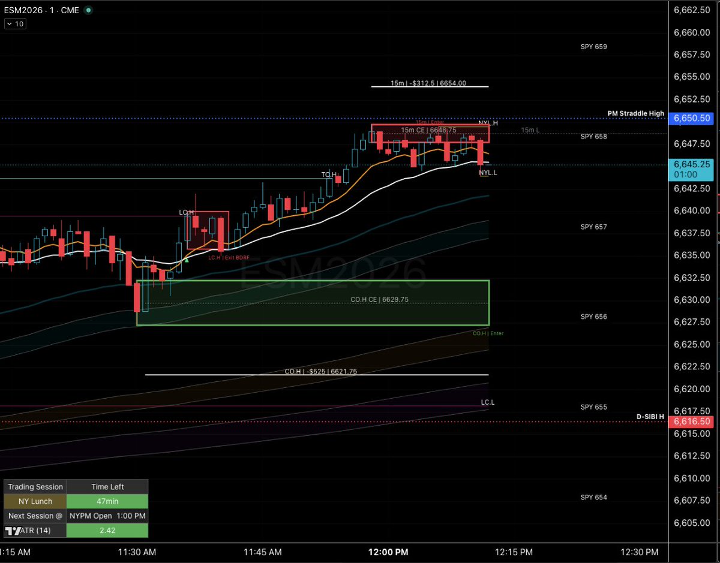Select the CO.H CE 6629.75 zone label
Viewport: 720px width, 563px height.
click(x=380, y=299)
